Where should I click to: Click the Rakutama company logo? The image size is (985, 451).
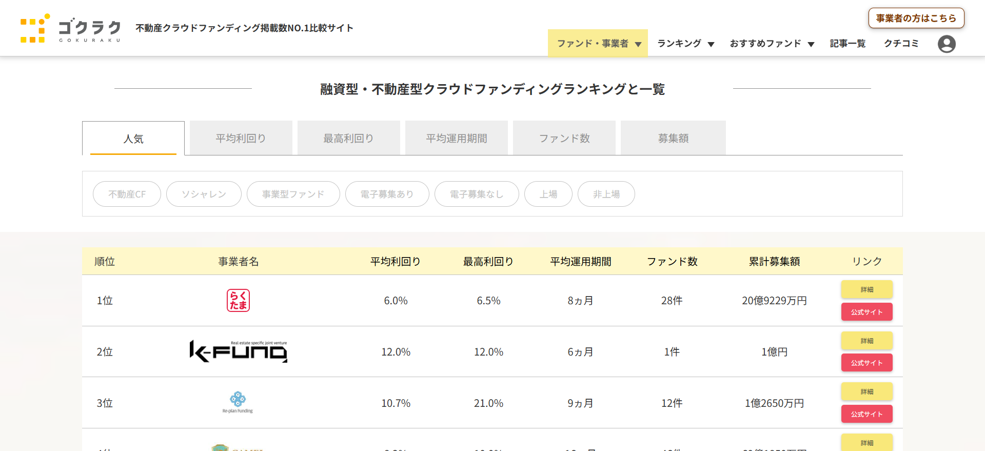coord(238,300)
